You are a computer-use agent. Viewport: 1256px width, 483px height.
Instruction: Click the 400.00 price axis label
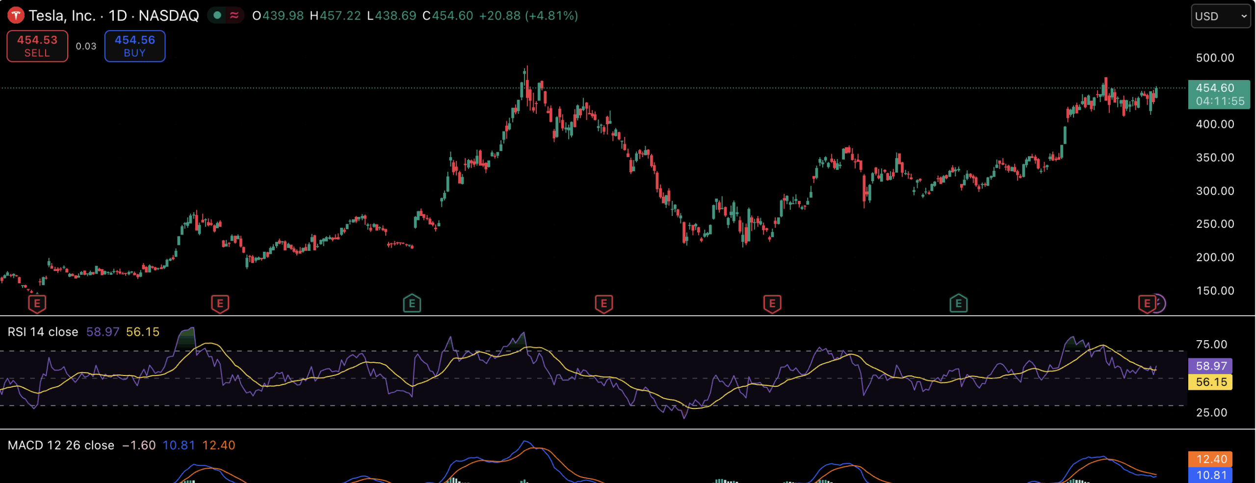click(1215, 124)
